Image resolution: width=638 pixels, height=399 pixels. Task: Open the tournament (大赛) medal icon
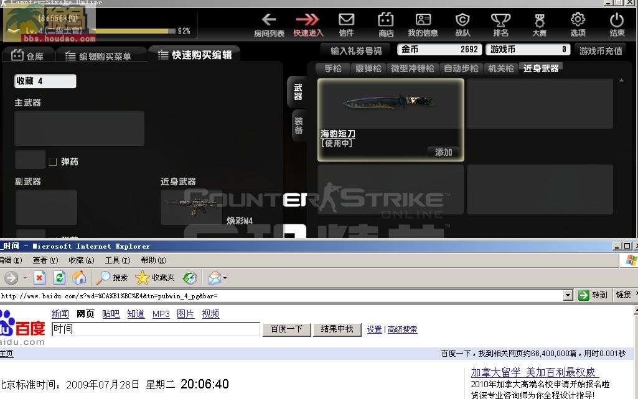tap(540, 20)
